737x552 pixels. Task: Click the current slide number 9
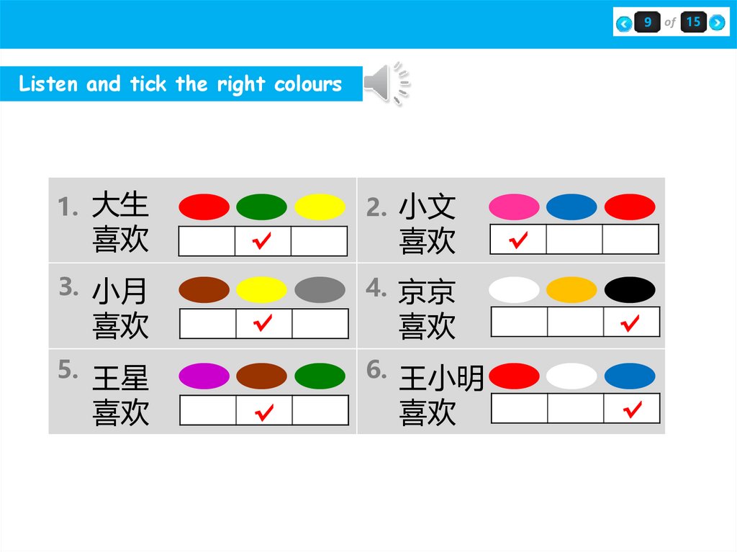coord(648,22)
